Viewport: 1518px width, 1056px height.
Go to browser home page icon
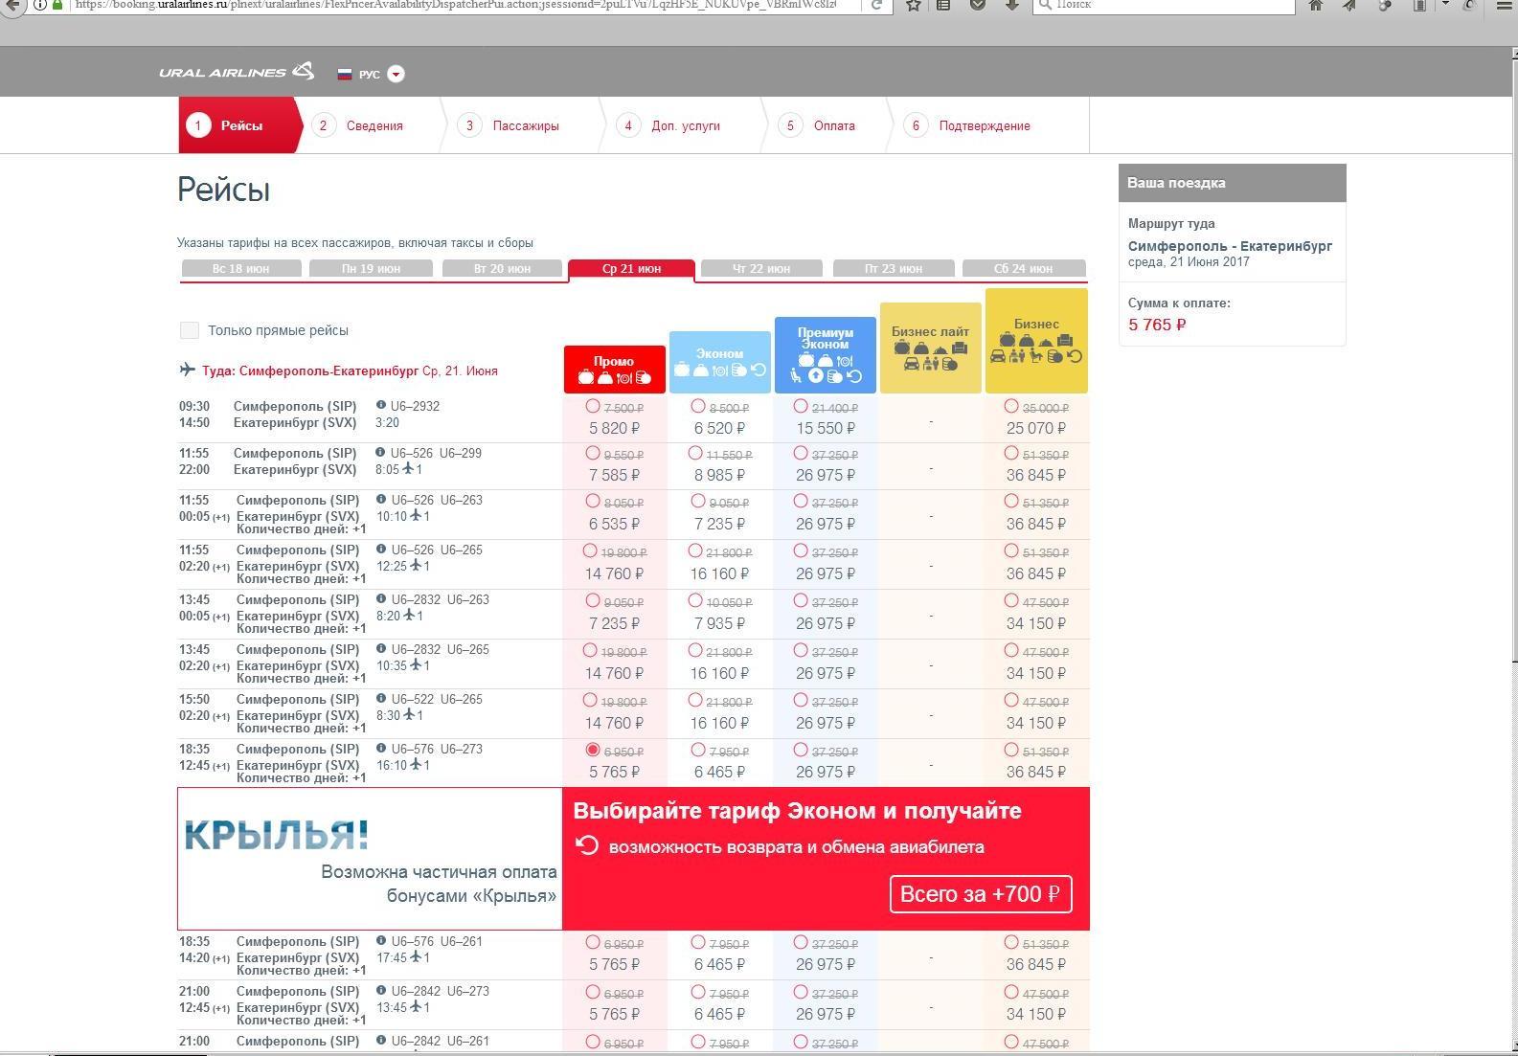point(1316,5)
